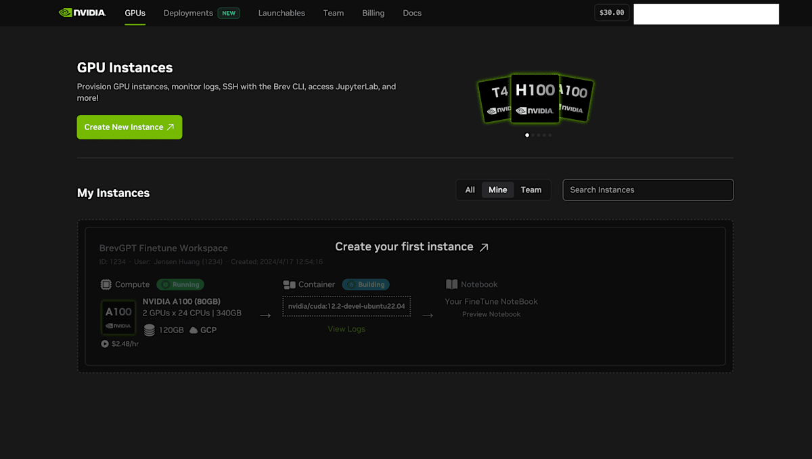Select the third carousel dot
This screenshot has height=459, width=812.
pyautogui.click(x=538, y=135)
